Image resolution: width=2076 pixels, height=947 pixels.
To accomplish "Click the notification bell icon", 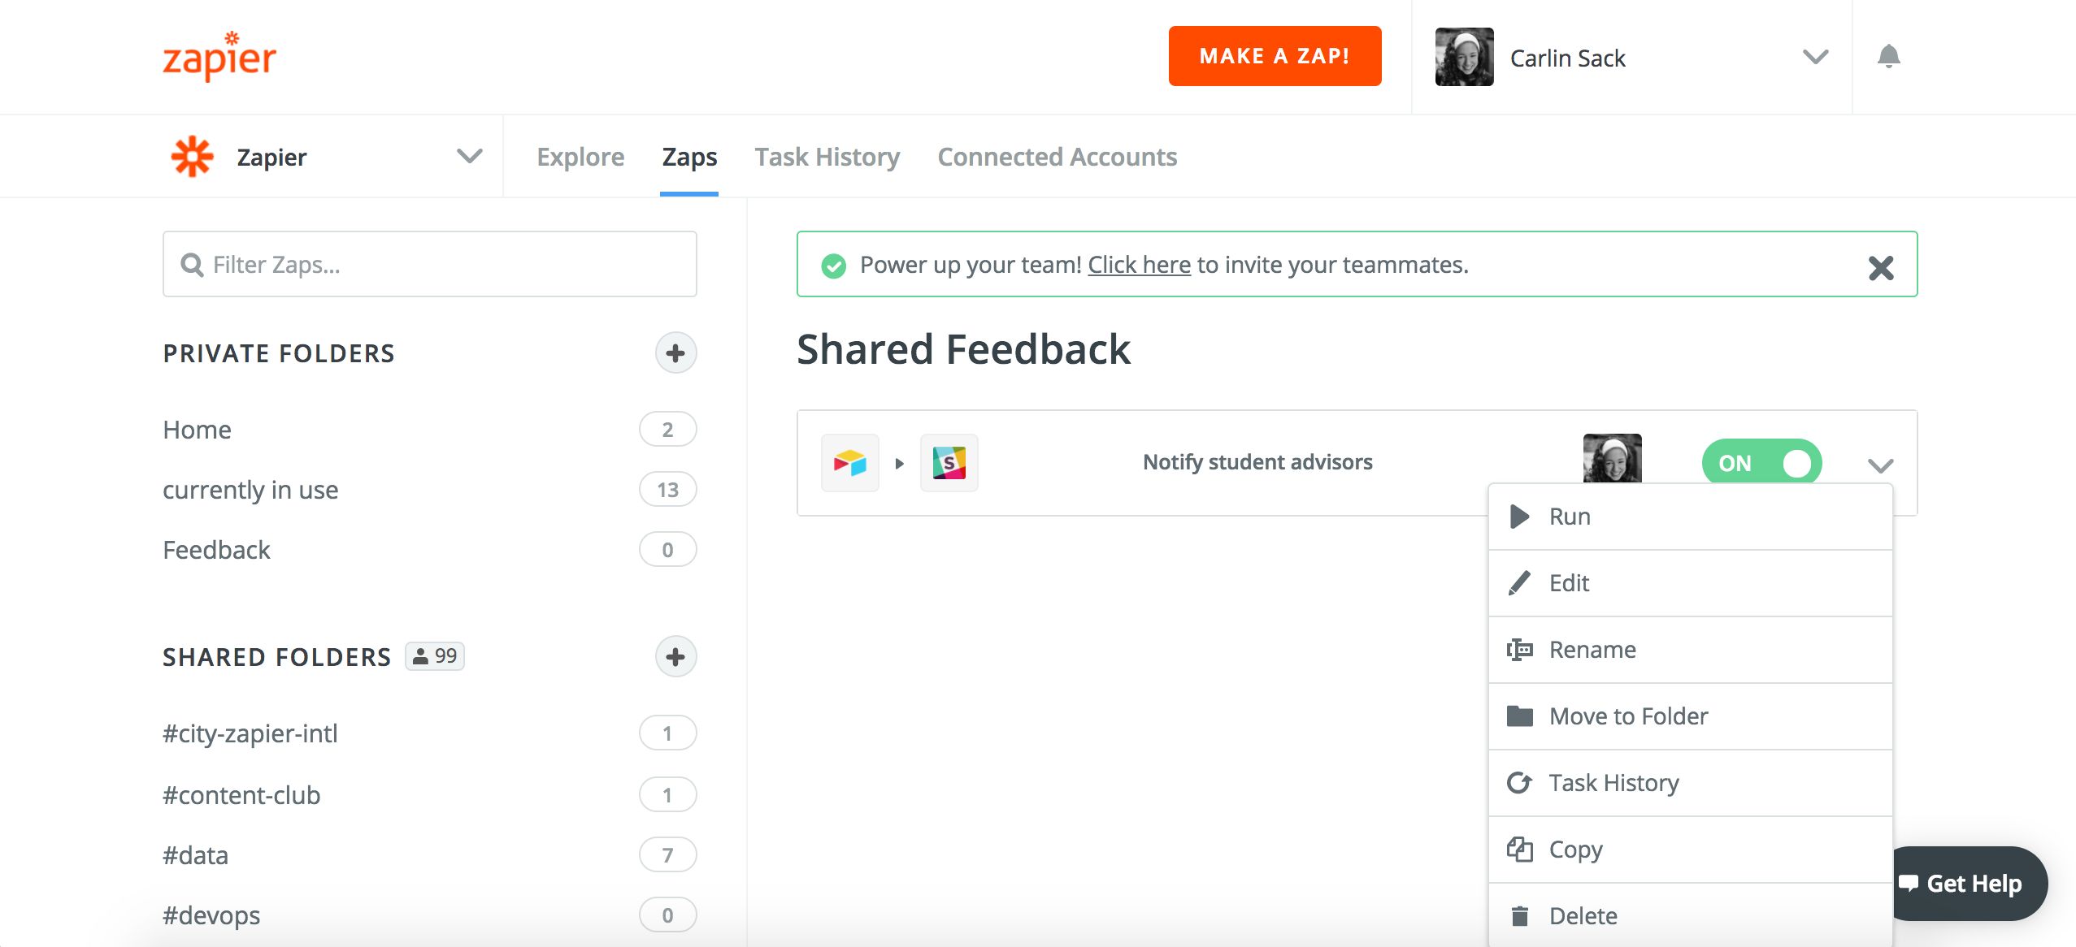I will pyautogui.click(x=1888, y=57).
